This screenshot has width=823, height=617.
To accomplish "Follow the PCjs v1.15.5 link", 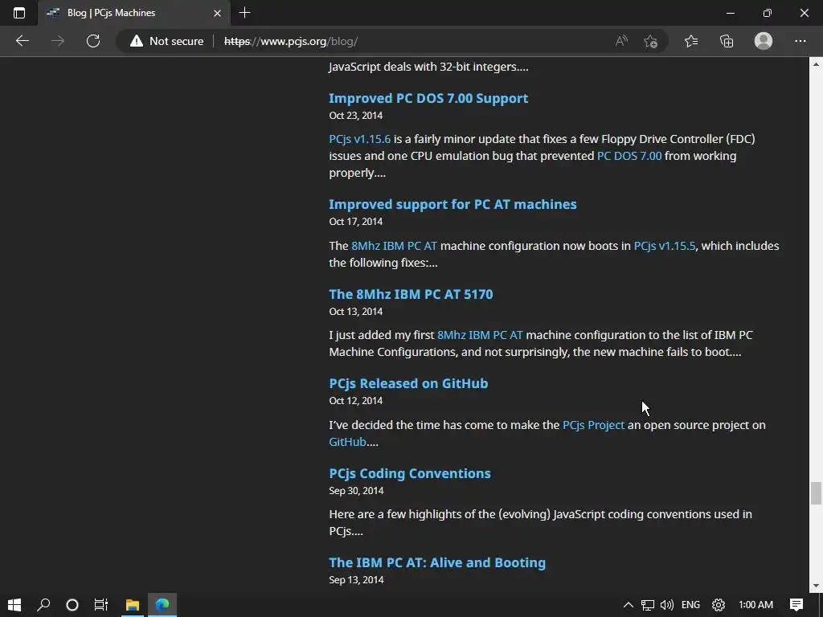I will 665,246.
